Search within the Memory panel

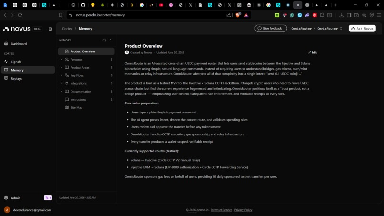[x=104, y=40]
